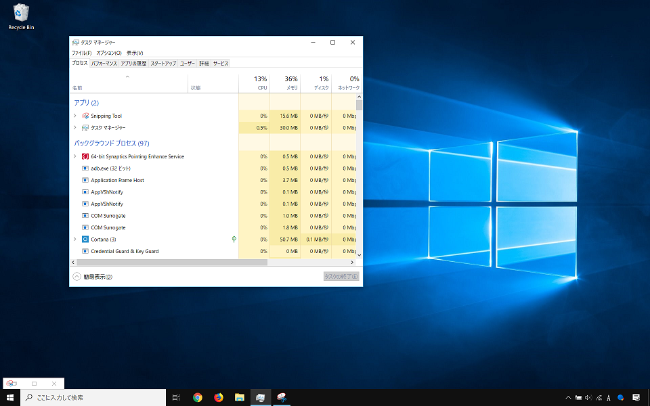Expand the Snipping Tool process group
Screen dimensions: 650x406
tap(75, 116)
